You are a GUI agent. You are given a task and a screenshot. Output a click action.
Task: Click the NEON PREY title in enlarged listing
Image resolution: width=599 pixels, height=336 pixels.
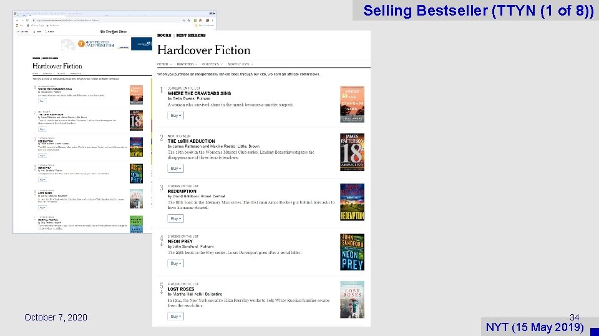180,241
